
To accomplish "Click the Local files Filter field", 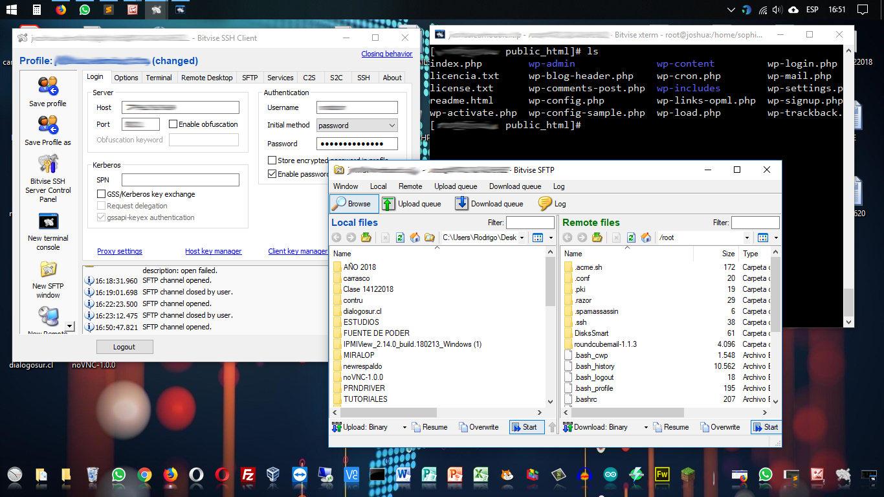I will tap(530, 223).
